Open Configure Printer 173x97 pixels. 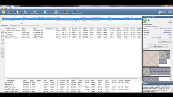point(56,12)
